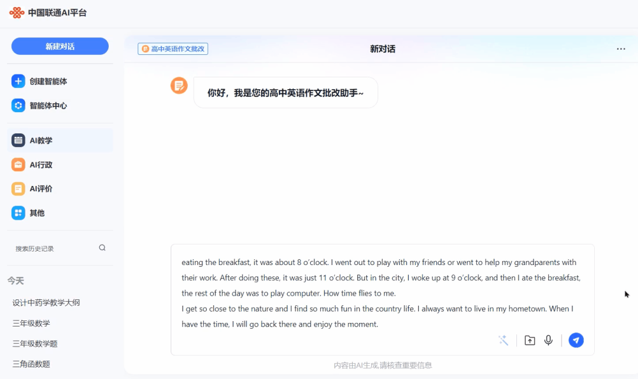The height and width of the screenshot is (379, 638).
Task: Open the 智能体中心 gear icon
Action: pyautogui.click(x=17, y=105)
